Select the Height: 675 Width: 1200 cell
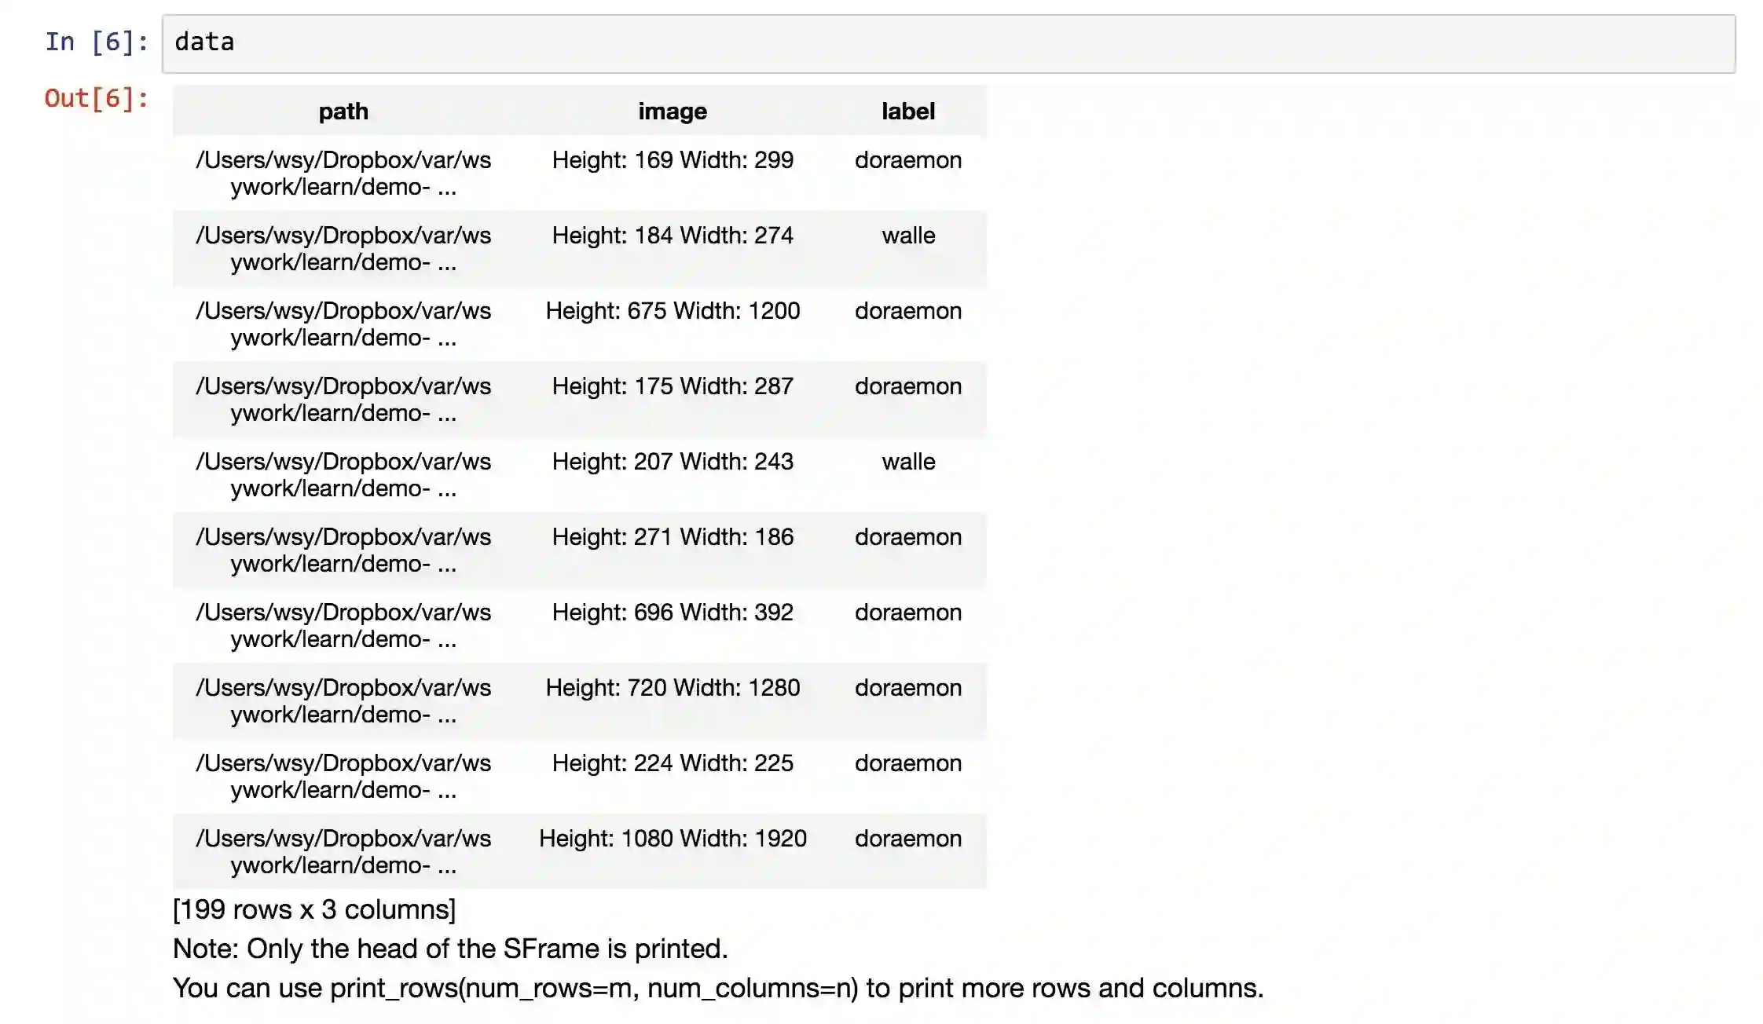 tap(673, 311)
